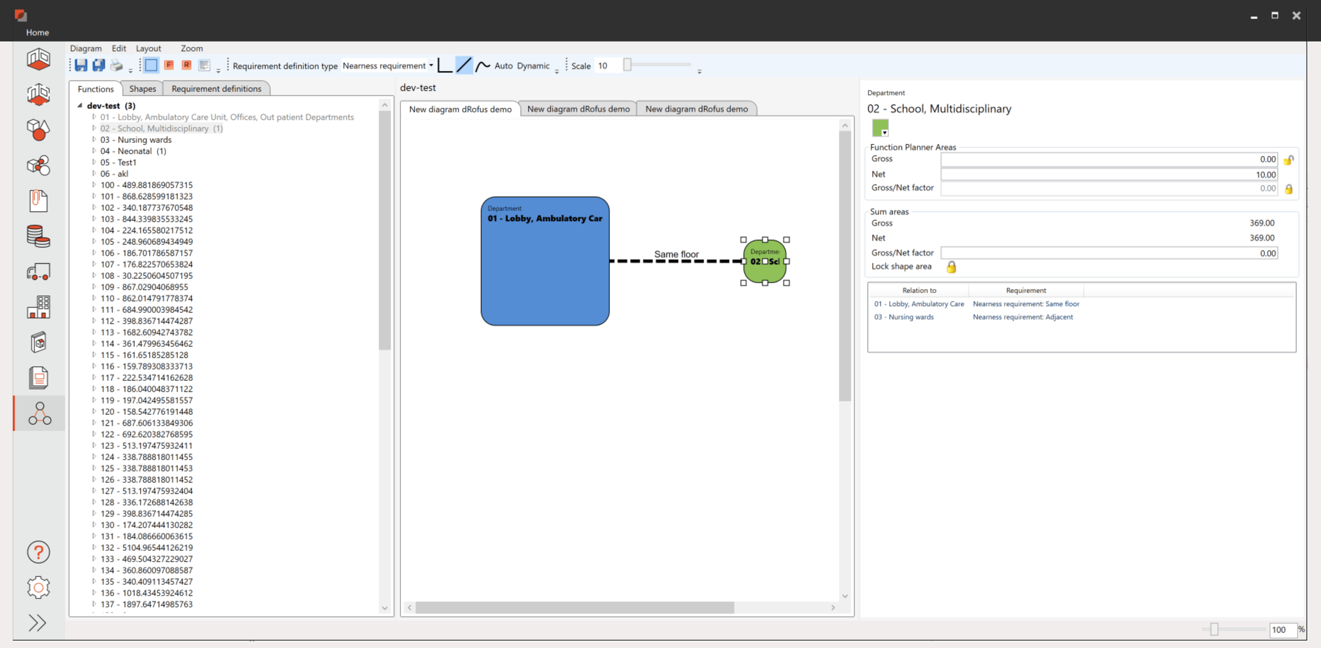Click Requirement definitions tab in left panel
The height and width of the screenshot is (648, 1321).
point(216,89)
